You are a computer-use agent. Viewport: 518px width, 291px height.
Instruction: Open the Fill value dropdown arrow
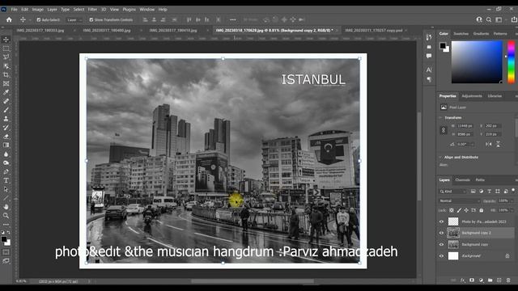point(512,210)
